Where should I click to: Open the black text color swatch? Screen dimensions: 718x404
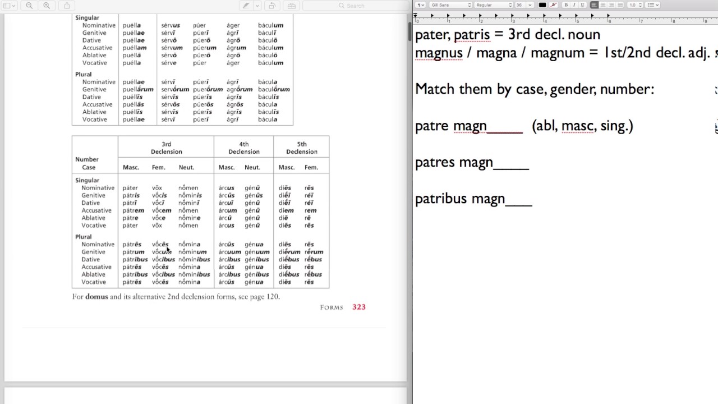tap(542, 5)
